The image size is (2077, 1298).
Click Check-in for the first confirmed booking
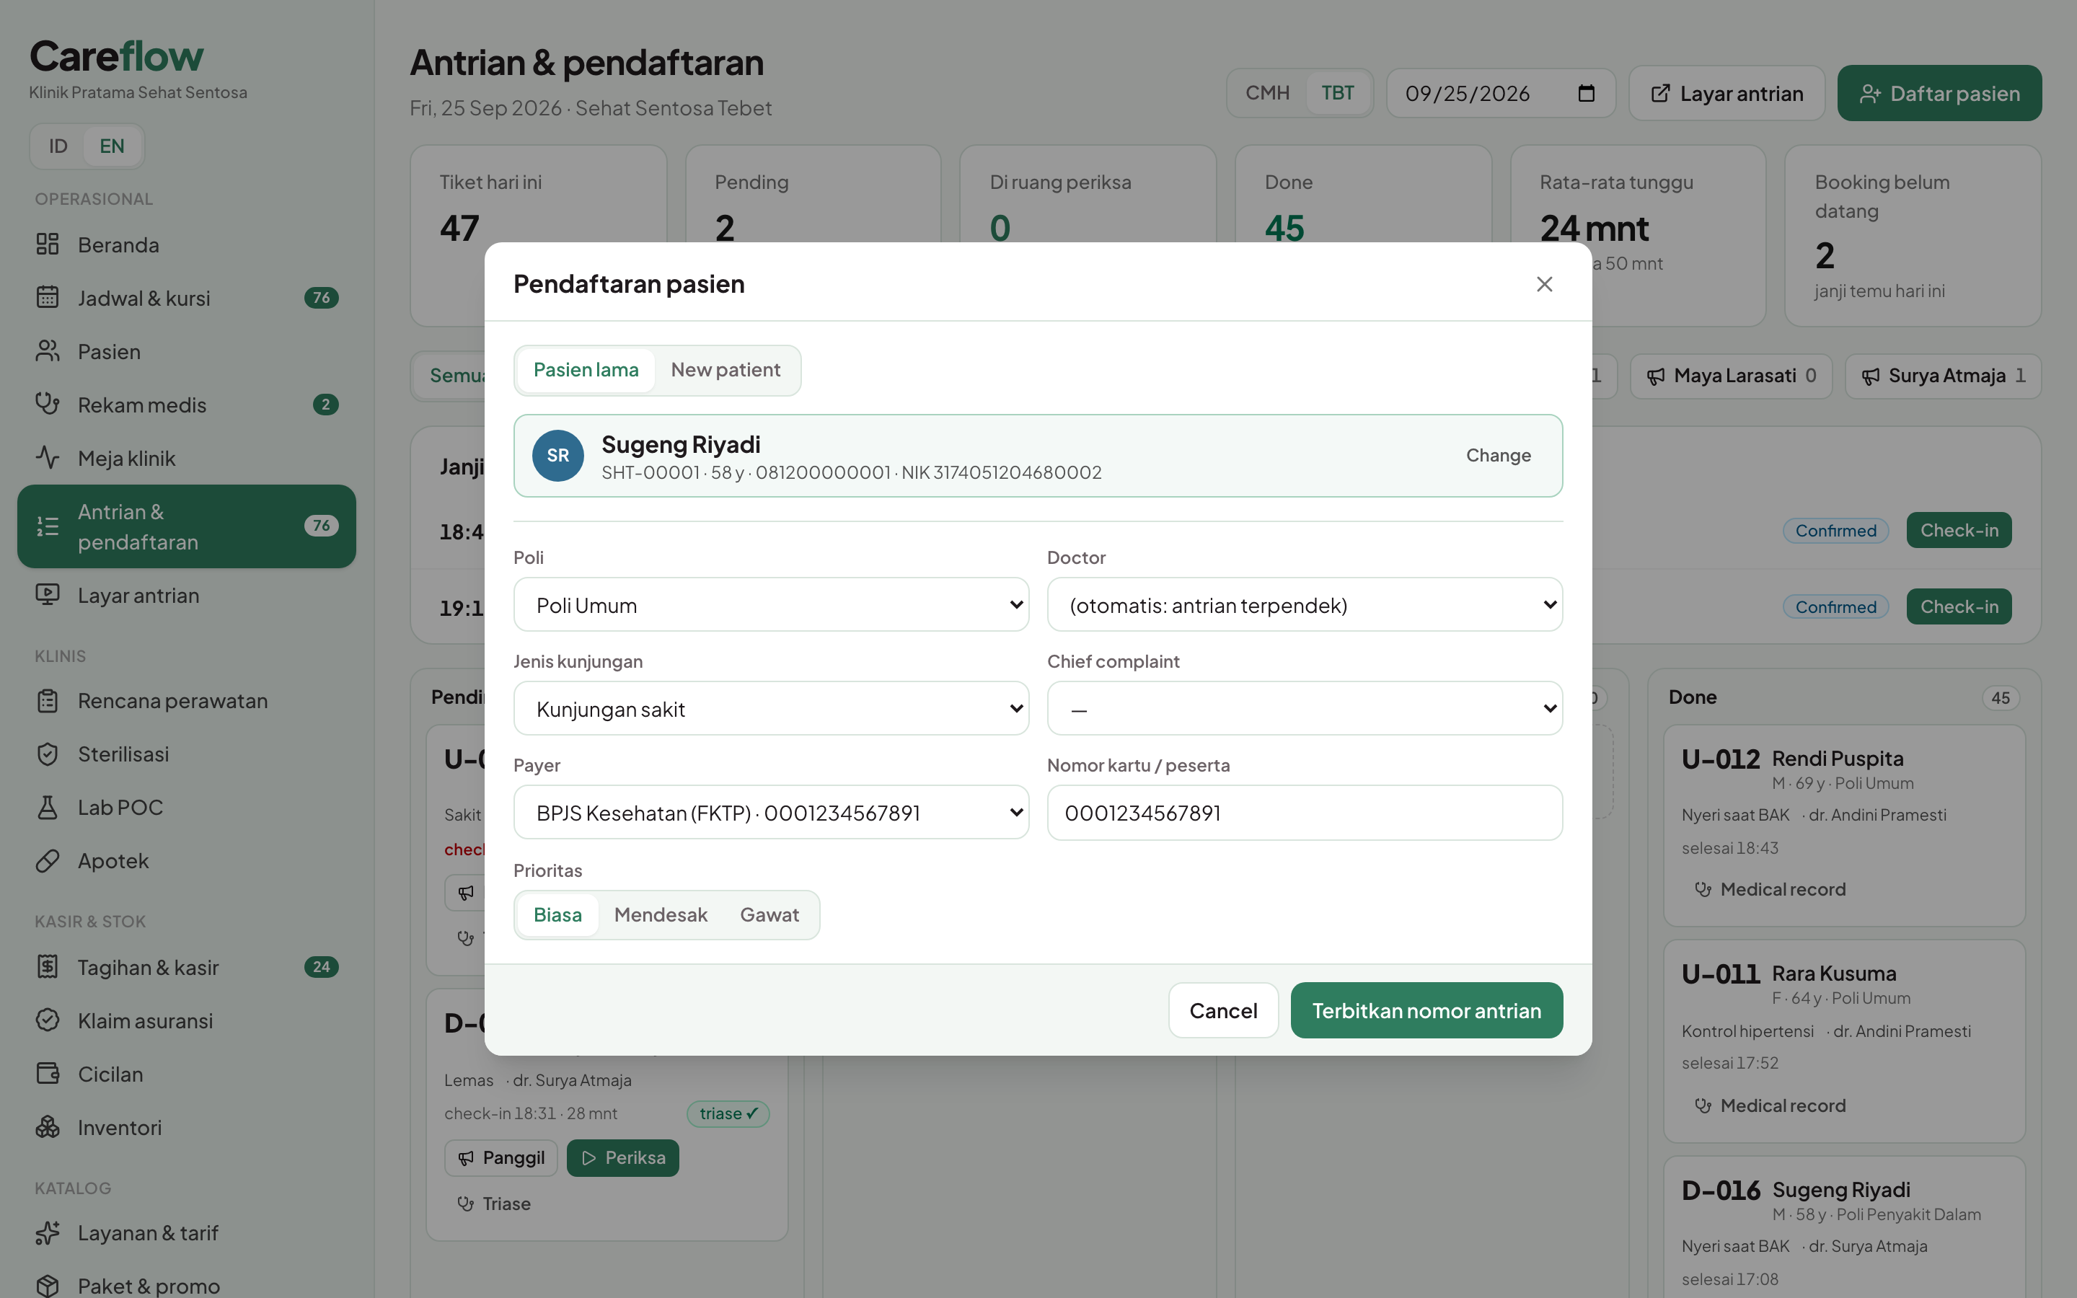(1959, 531)
